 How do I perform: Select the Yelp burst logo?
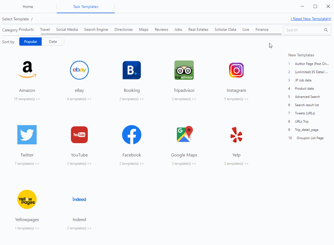(x=236, y=135)
